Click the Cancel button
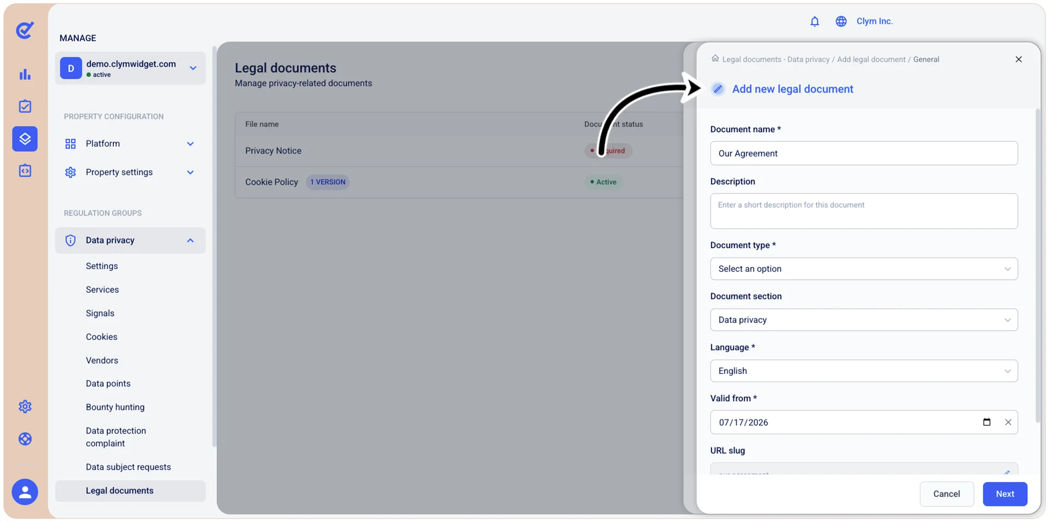 [x=946, y=494]
